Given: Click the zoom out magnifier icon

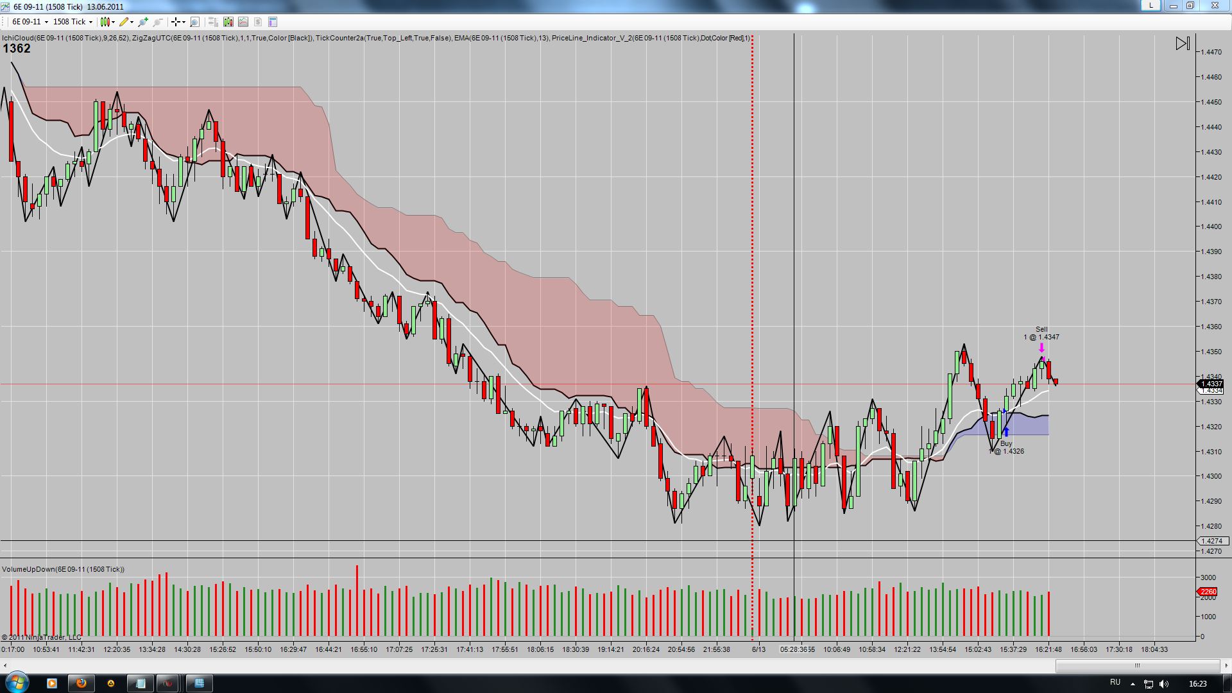Looking at the screenshot, I should (x=157, y=22).
